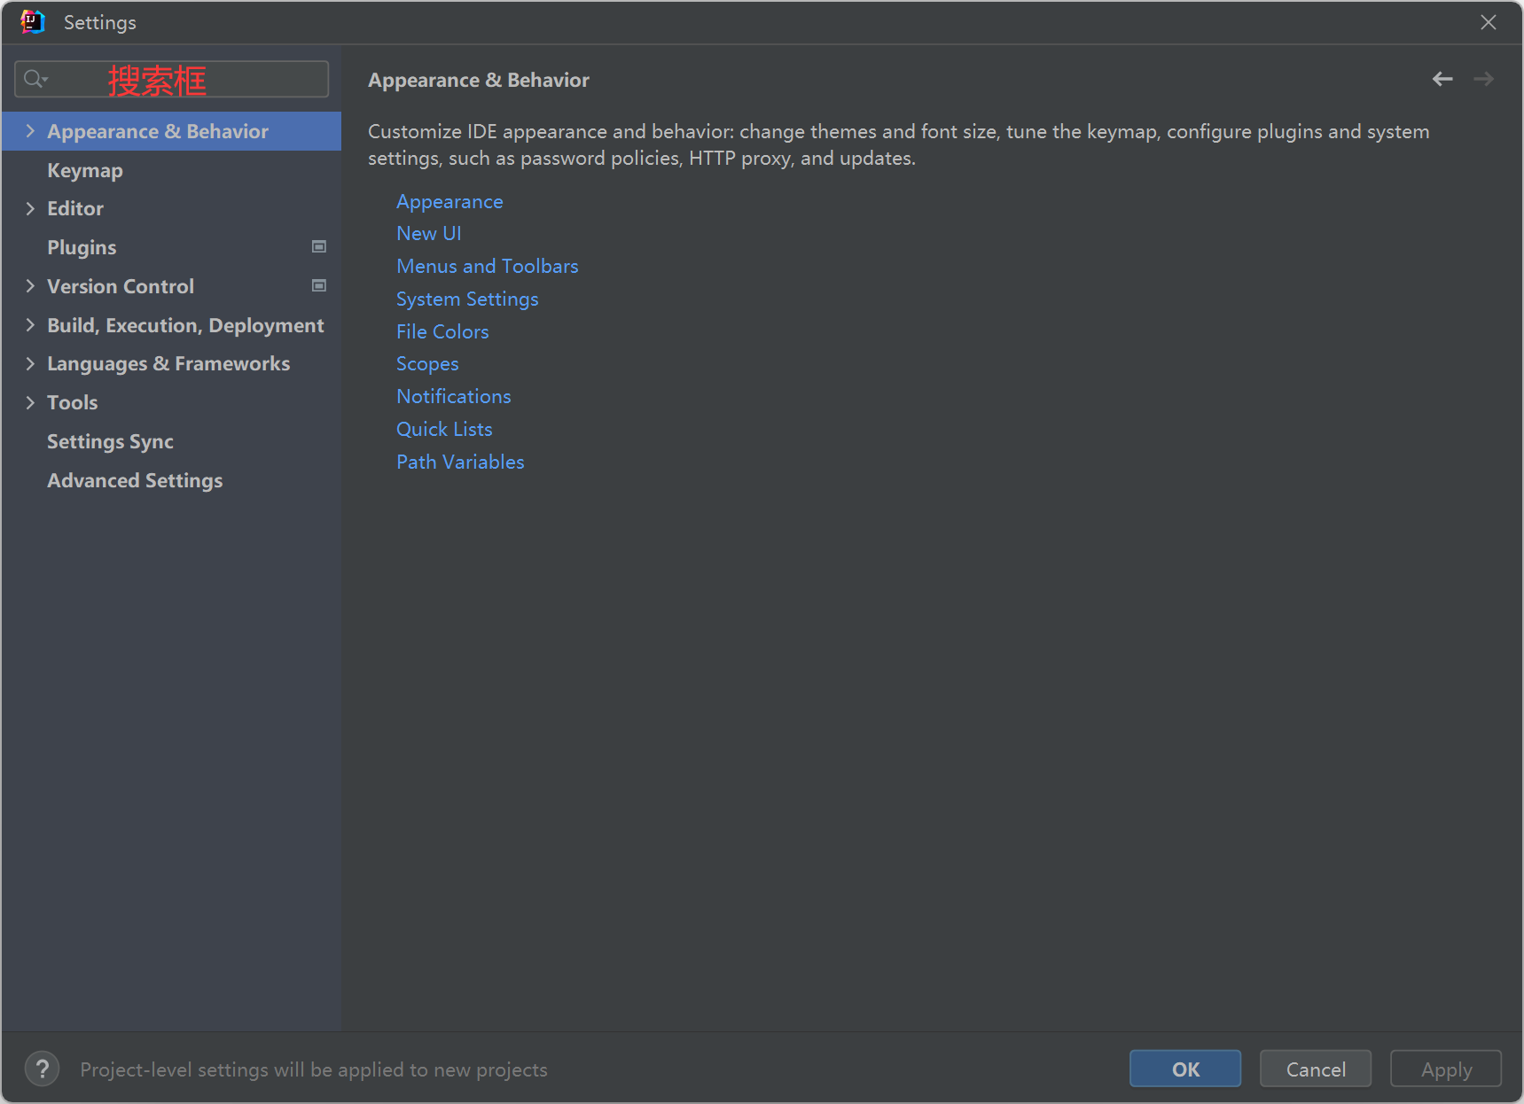This screenshot has height=1104, width=1524.
Task: Expand Build, Execution, Deployment chevron
Action: (30, 324)
